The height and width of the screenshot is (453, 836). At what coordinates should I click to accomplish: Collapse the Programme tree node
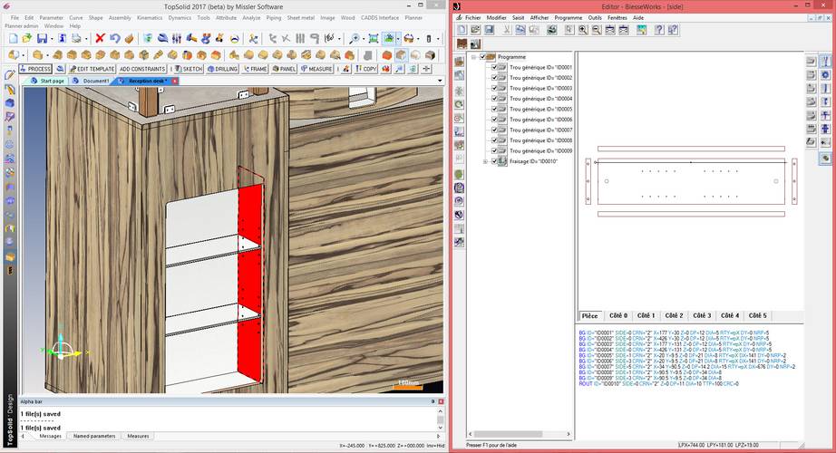[x=473, y=57]
